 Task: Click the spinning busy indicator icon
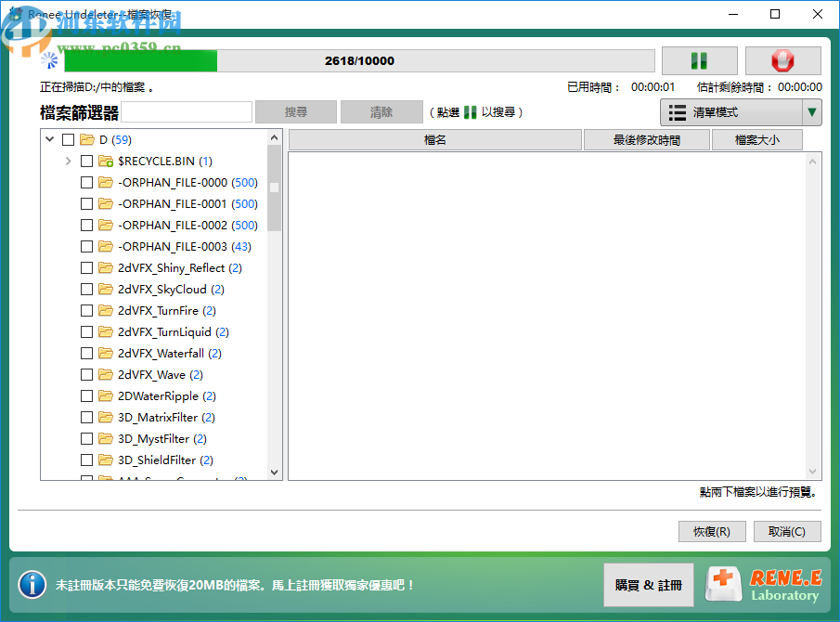coord(49,60)
